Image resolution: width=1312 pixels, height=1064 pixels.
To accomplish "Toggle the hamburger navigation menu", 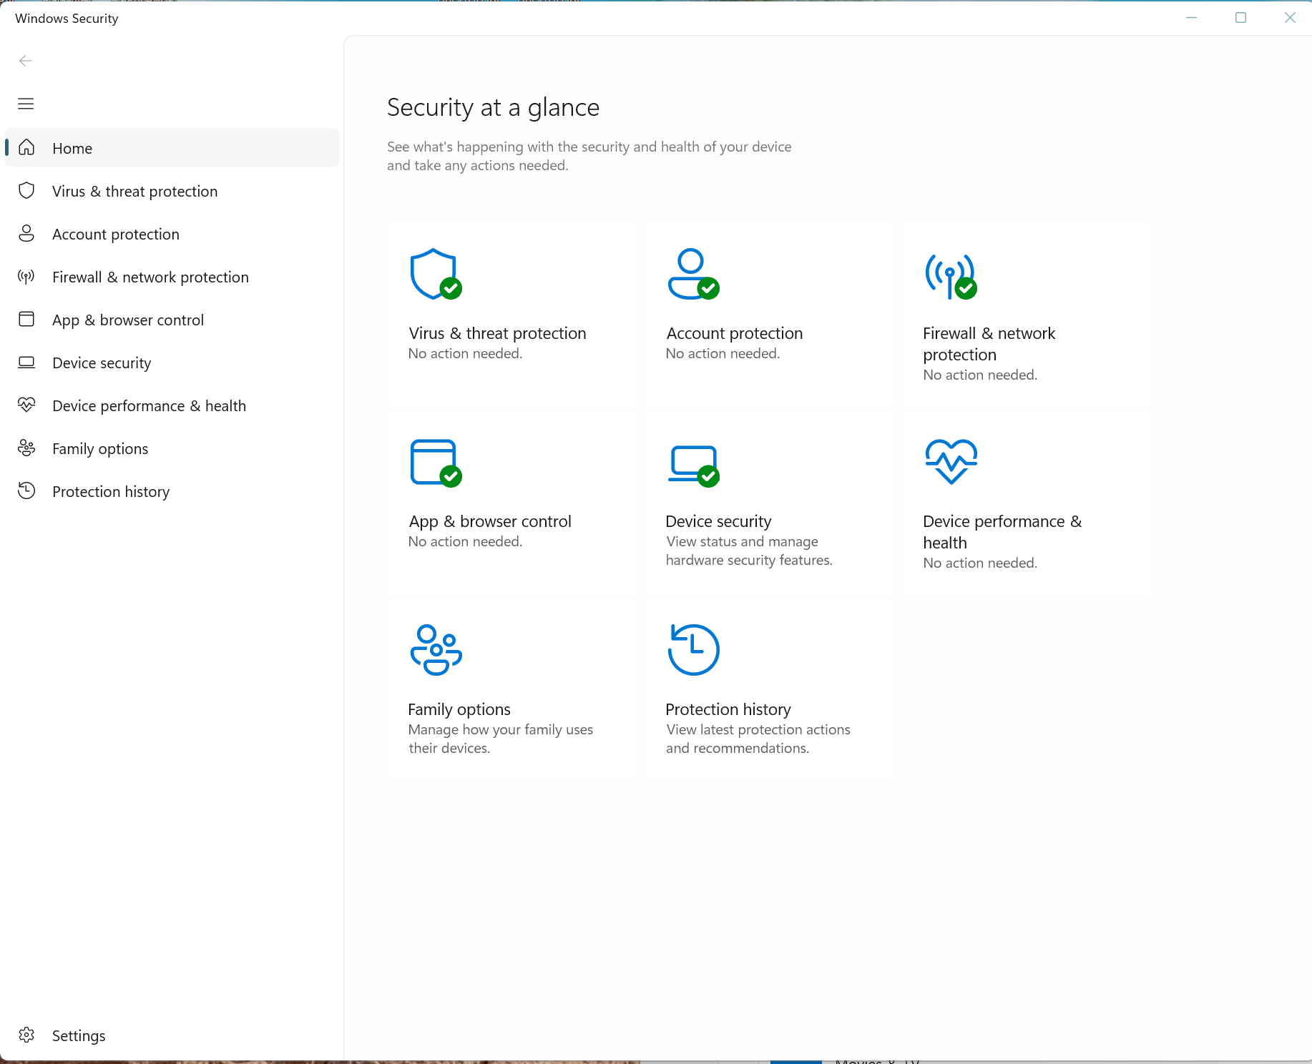I will point(26,104).
